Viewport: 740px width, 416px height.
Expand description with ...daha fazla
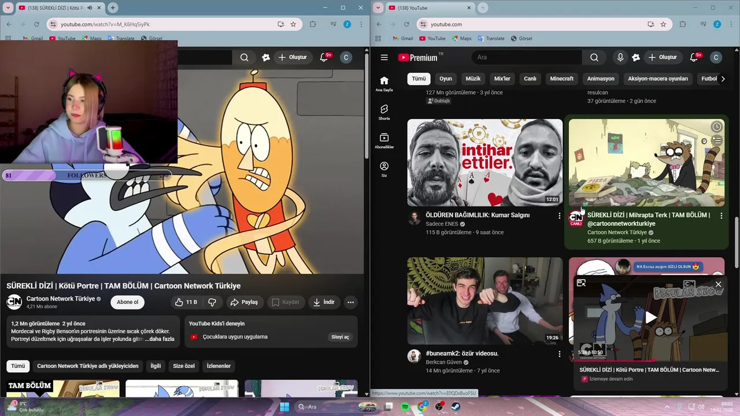161,339
